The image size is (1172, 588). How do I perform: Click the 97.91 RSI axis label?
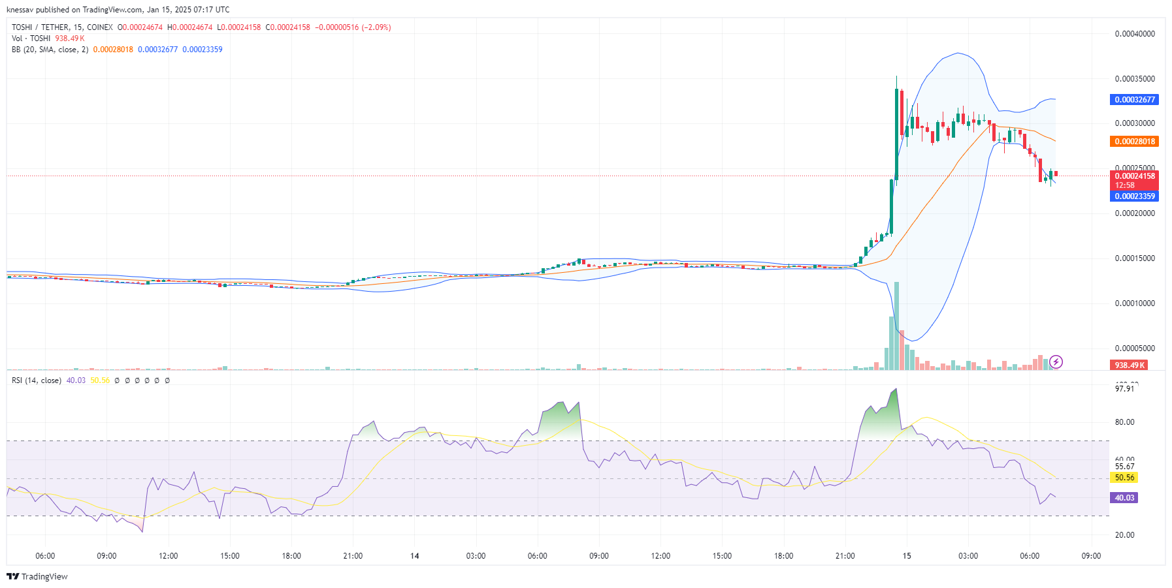click(1124, 389)
